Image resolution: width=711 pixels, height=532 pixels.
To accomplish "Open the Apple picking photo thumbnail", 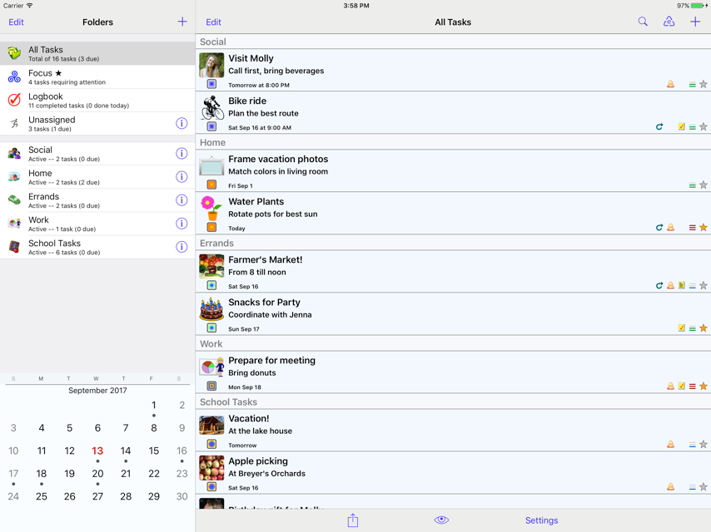I will coord(211,468).
